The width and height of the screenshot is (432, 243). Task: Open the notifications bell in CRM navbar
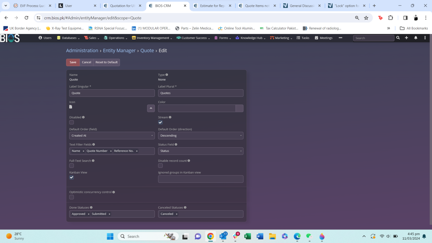[415, 38]
